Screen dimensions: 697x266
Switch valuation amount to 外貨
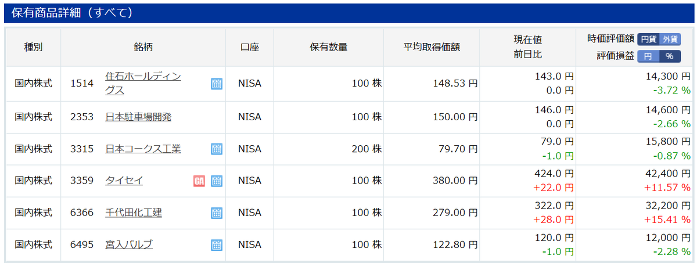(x=670, y=39)
